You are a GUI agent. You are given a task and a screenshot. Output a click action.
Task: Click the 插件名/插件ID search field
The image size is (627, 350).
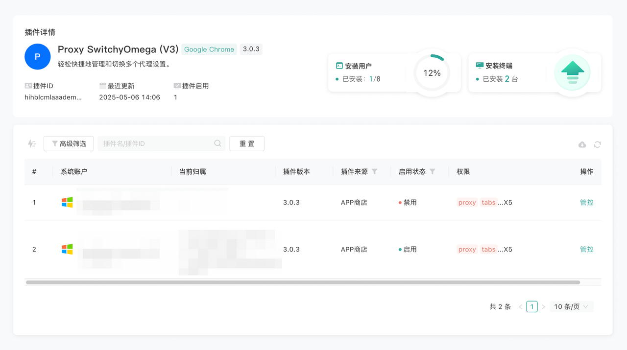point(157,143)
